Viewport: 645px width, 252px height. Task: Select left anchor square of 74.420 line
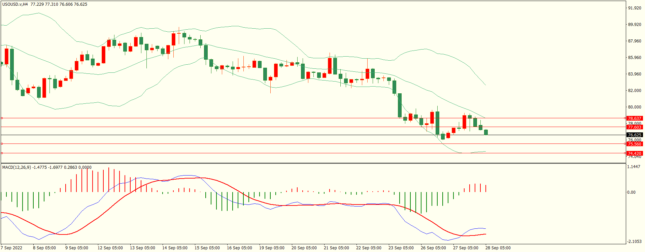(x=2, y=153)
